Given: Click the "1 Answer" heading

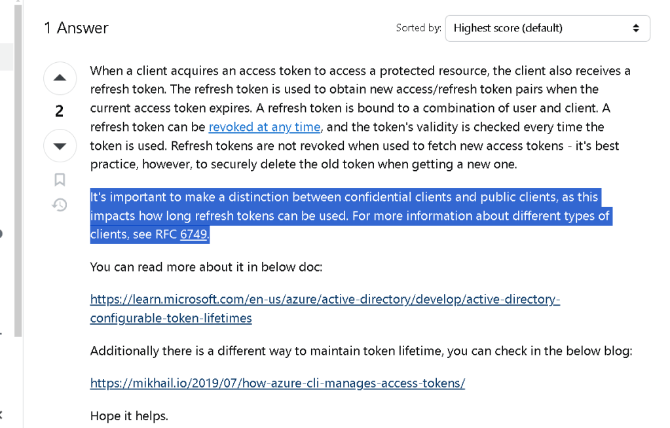Looking at the screenshot, I should click(77, 28).
